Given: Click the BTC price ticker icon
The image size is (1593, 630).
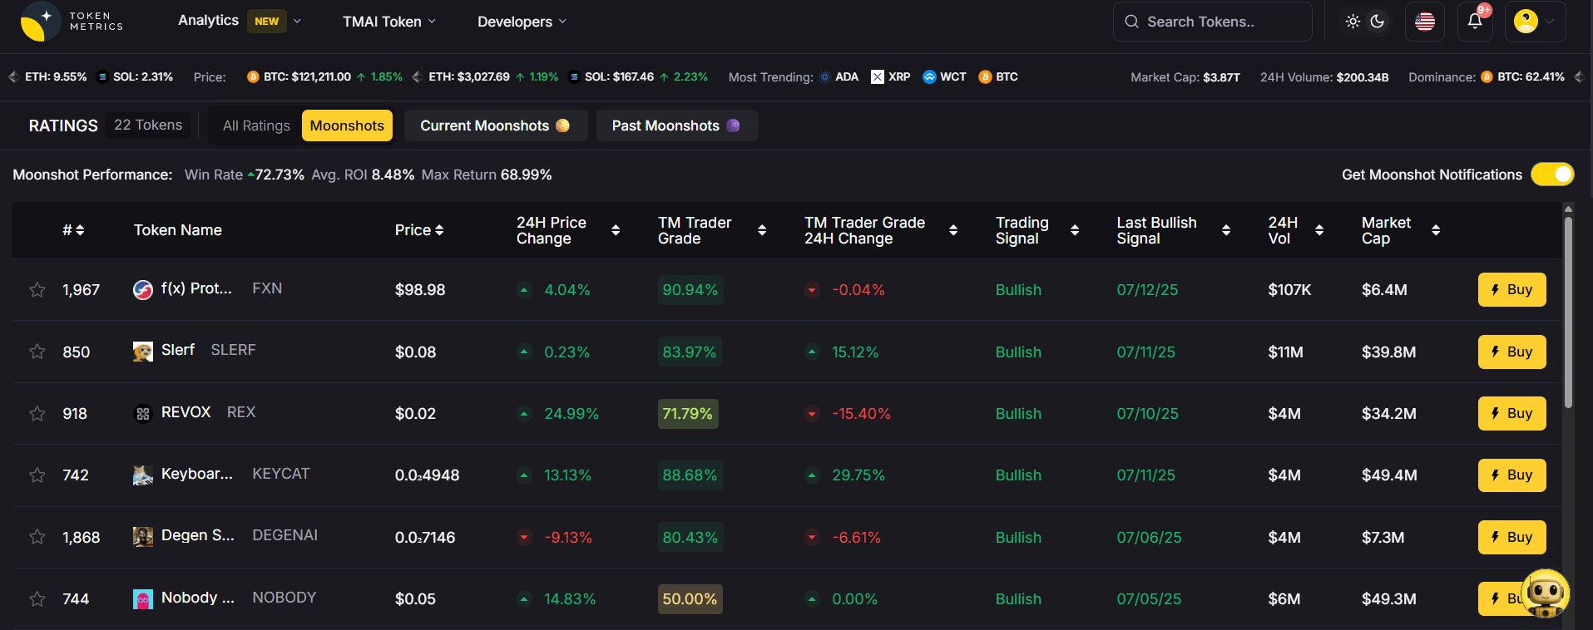Looking at the screenshot, I should pyautogui.click(x=253, y=77).
